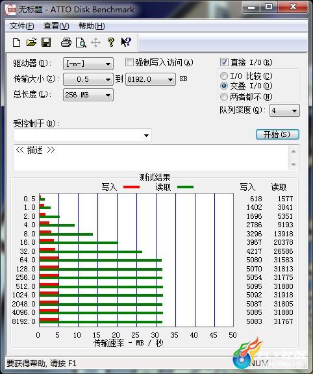Open a file with the folder icon
Viewport: 313px width, 374px height.
[x=31, y=42]
